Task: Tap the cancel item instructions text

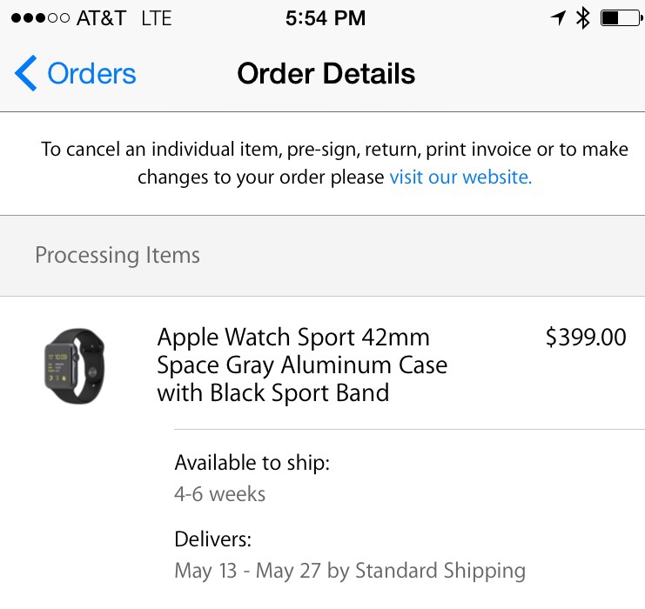Action: pos(334,164)
